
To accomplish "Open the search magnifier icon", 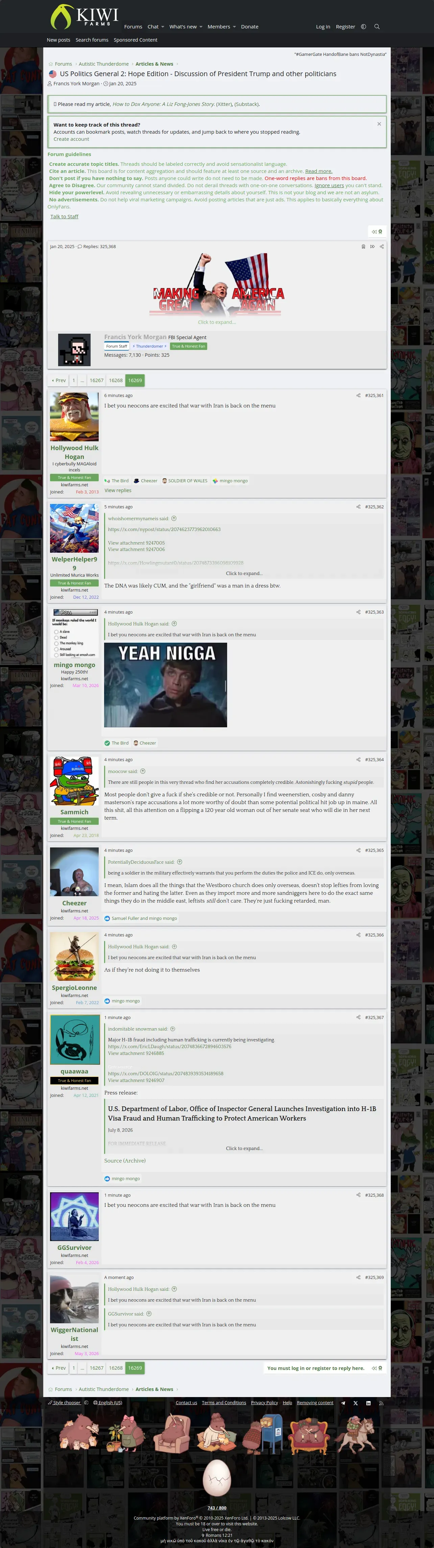I will click(x=377, y=26).
